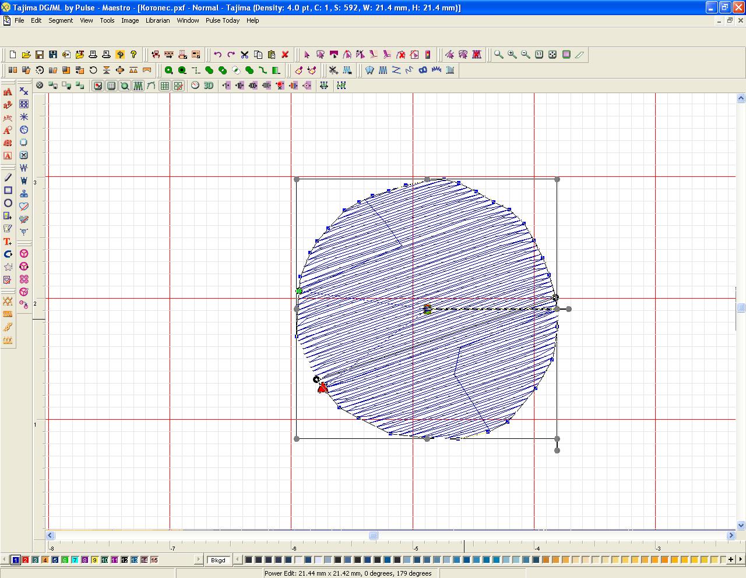Toggle the realistic magnifier view button
This screenshot has height=578, width=746.
[125, 86]
